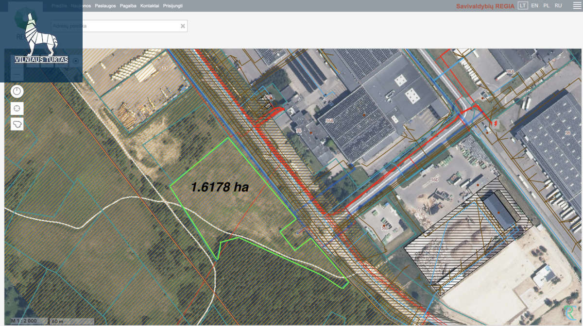583x326 pixels.
Task: Click Prisijungti to log in
Action: coord(173,6)
